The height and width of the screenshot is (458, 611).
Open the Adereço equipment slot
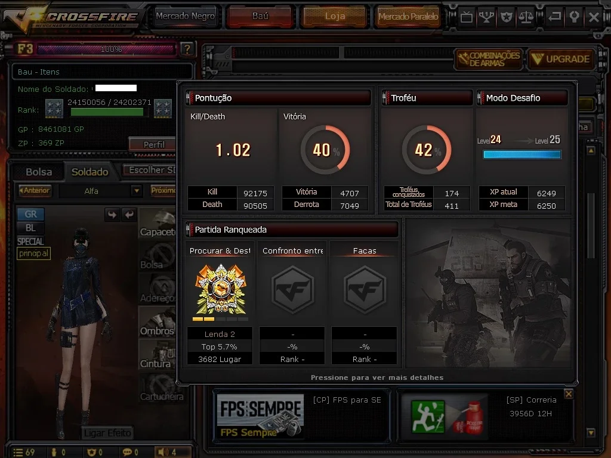tap(157, 289)
